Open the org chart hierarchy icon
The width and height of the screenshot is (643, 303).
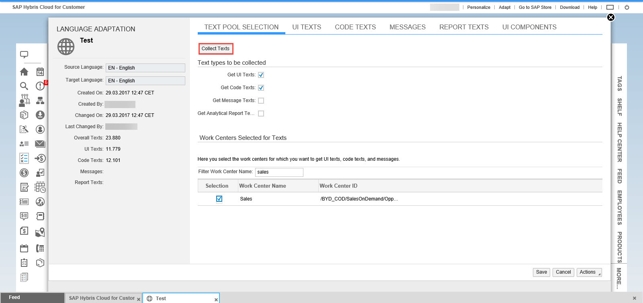pyautogui.click(x=40, y=100)
